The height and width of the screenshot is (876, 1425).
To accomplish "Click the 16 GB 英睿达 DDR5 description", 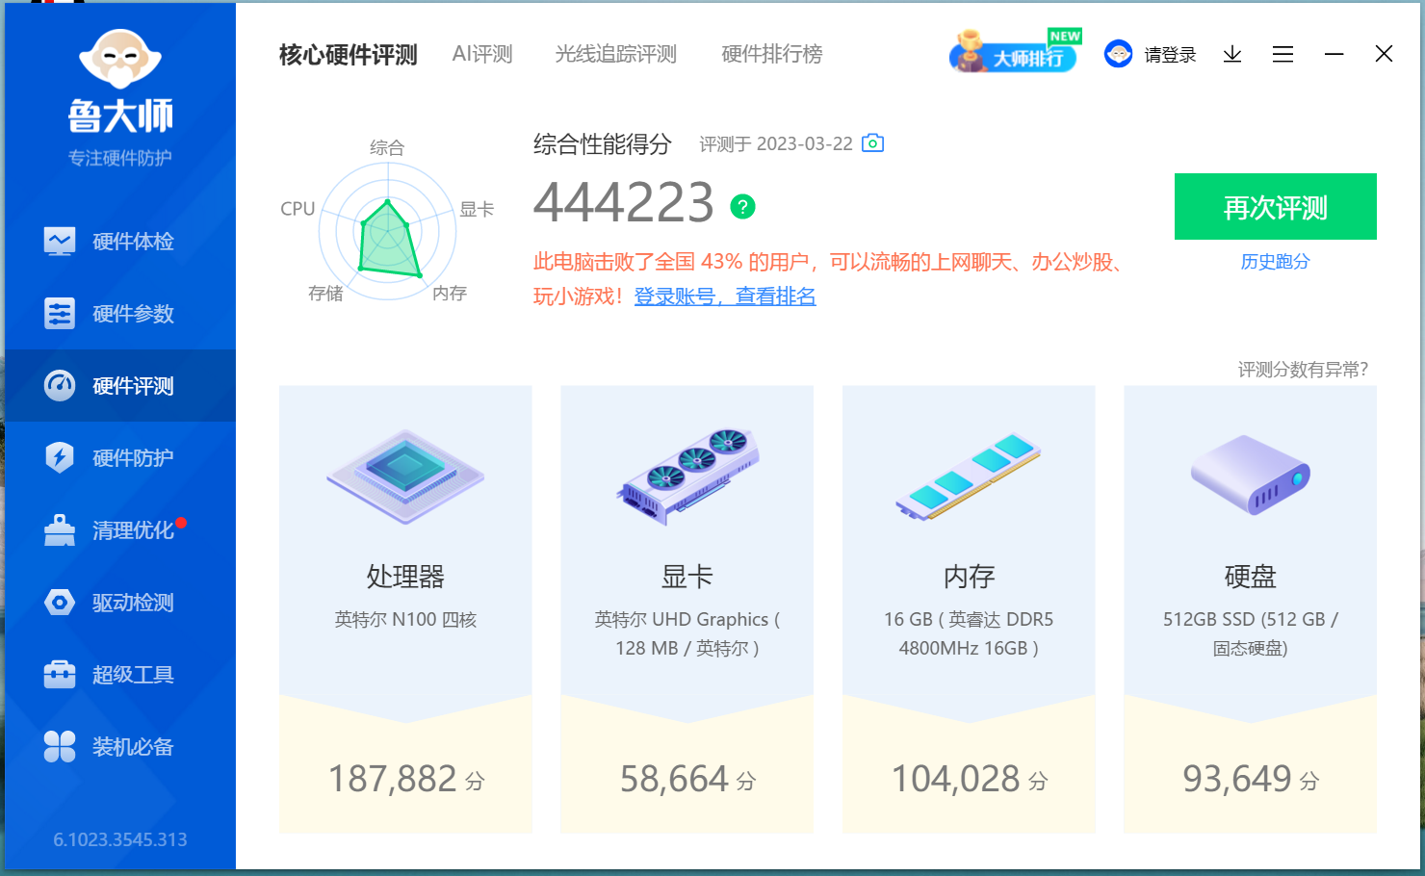I will point(969,633).
